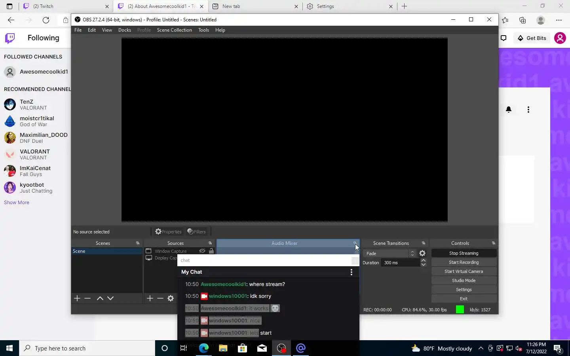Viewport: 570px width, 356px height.
Task: Open the OBS icon in the taskbar
Action: [x=281, y=348]
